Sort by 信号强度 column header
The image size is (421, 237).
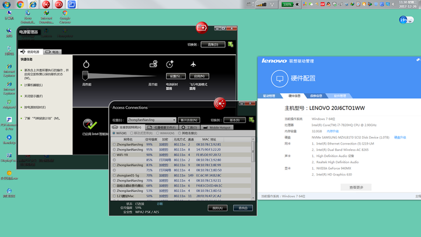pos(151,139)
